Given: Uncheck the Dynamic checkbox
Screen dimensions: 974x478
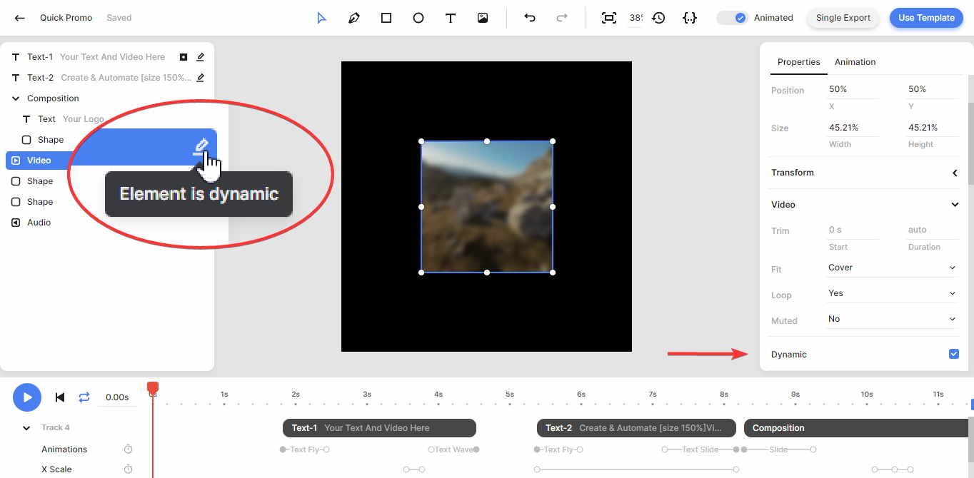Looking at the screenshot, I should (x=953, y=354).
